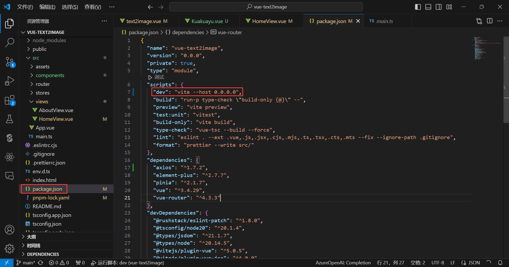The height and width of the screenshot is (267, 509).
Task: Open the Search view in activity bar
Action: click(x=10, y=43)
